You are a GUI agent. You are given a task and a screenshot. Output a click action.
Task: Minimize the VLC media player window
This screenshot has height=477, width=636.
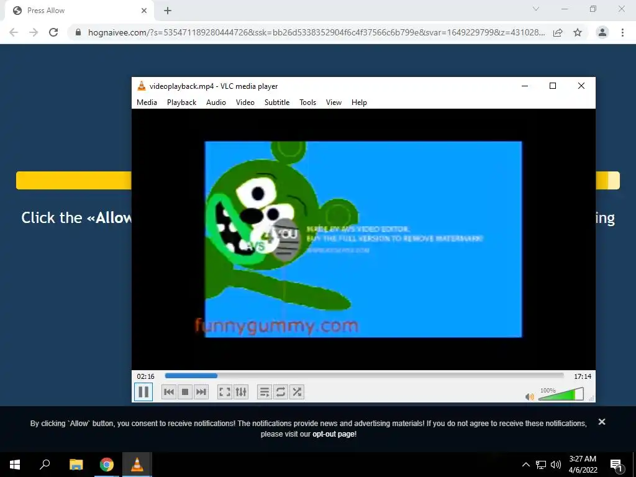524,86
